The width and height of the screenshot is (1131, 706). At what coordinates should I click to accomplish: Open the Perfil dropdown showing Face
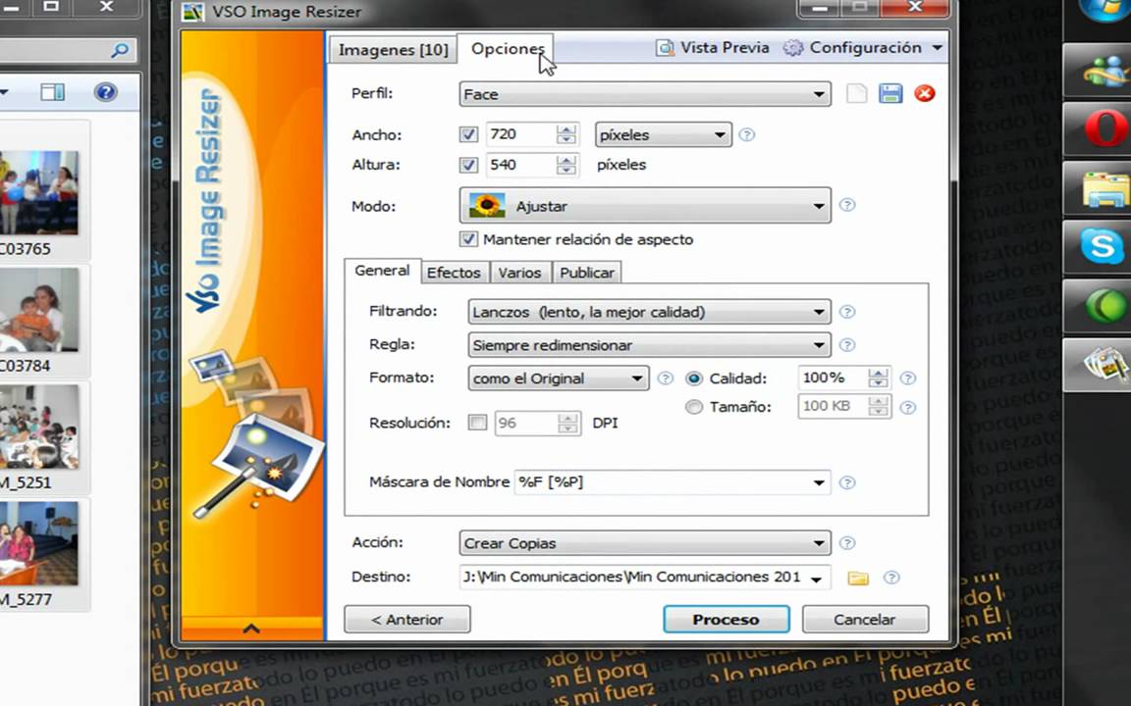[x=645, y=94]
